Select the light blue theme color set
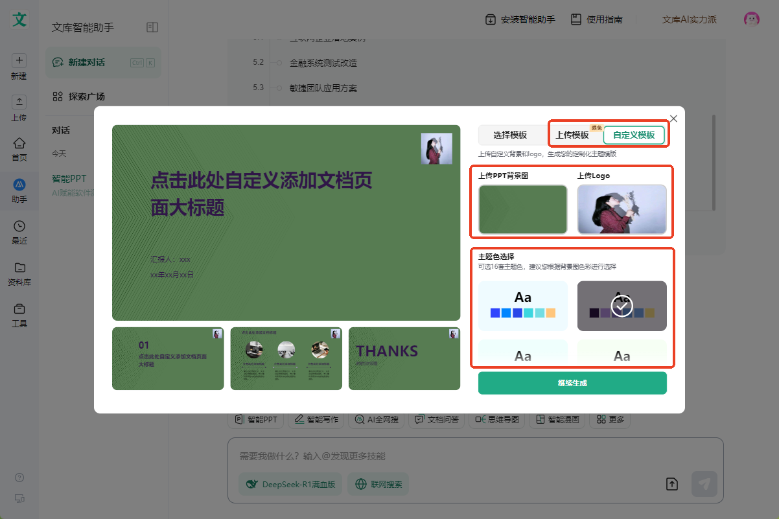Viewport: 779px width, 519px height. tap(523, 306)
